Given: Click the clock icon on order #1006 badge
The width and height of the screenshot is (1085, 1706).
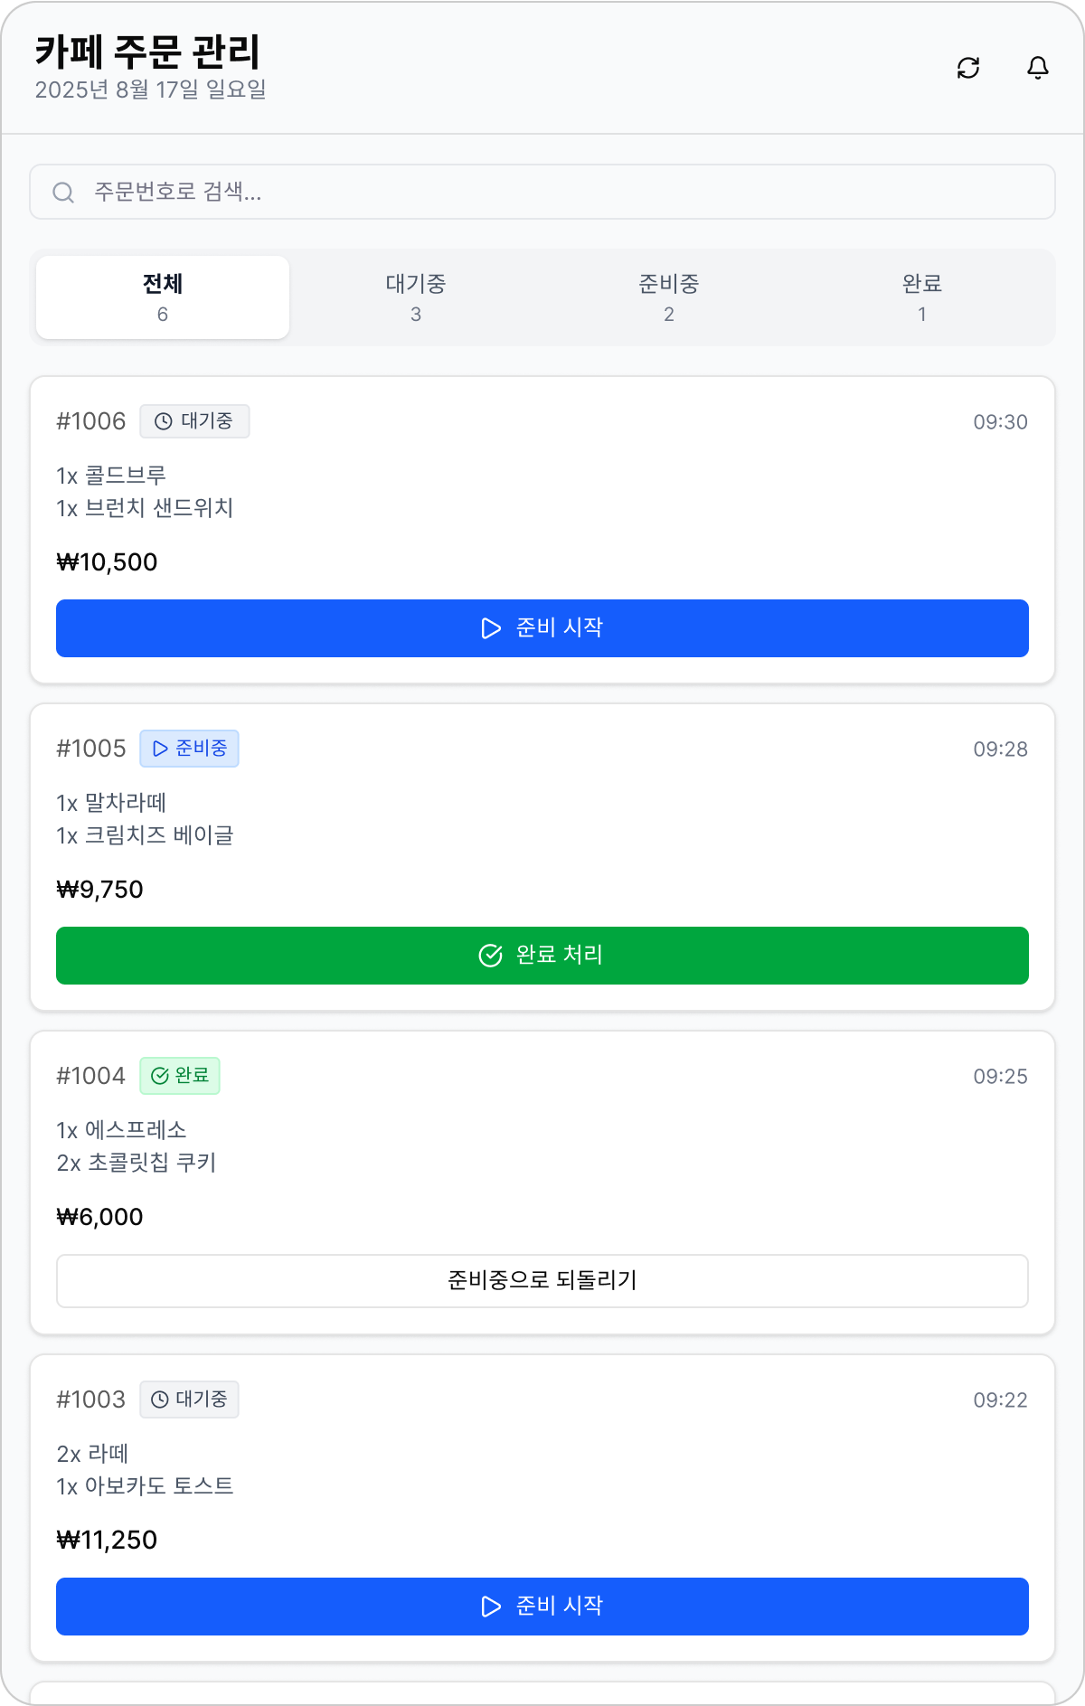Looking at the screenshot, I should pos(164,421).
